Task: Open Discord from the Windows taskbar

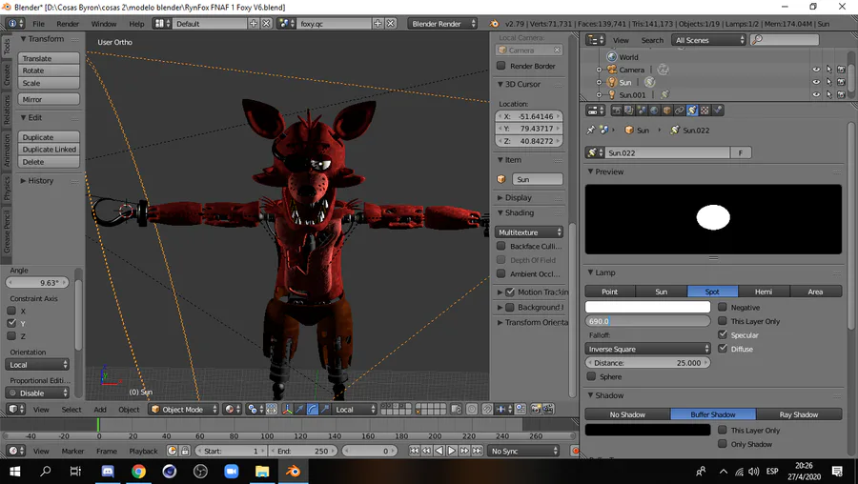Action: pos(108,471)
